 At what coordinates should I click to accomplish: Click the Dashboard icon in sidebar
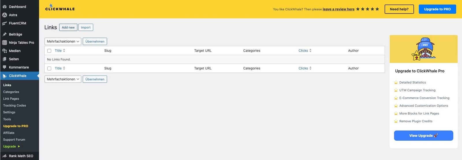tap(5, 7)
